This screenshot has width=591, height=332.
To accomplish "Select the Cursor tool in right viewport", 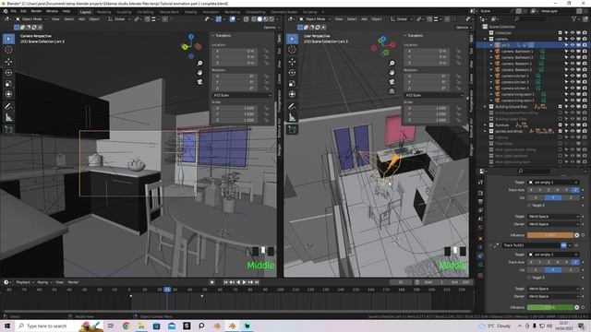I will (292, 50).
